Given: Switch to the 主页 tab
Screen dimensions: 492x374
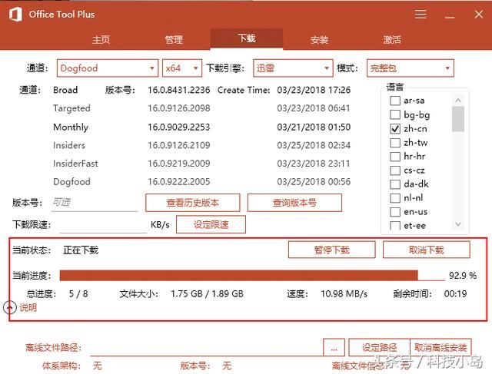Looking at the screenshot, I should click(101, 39).
